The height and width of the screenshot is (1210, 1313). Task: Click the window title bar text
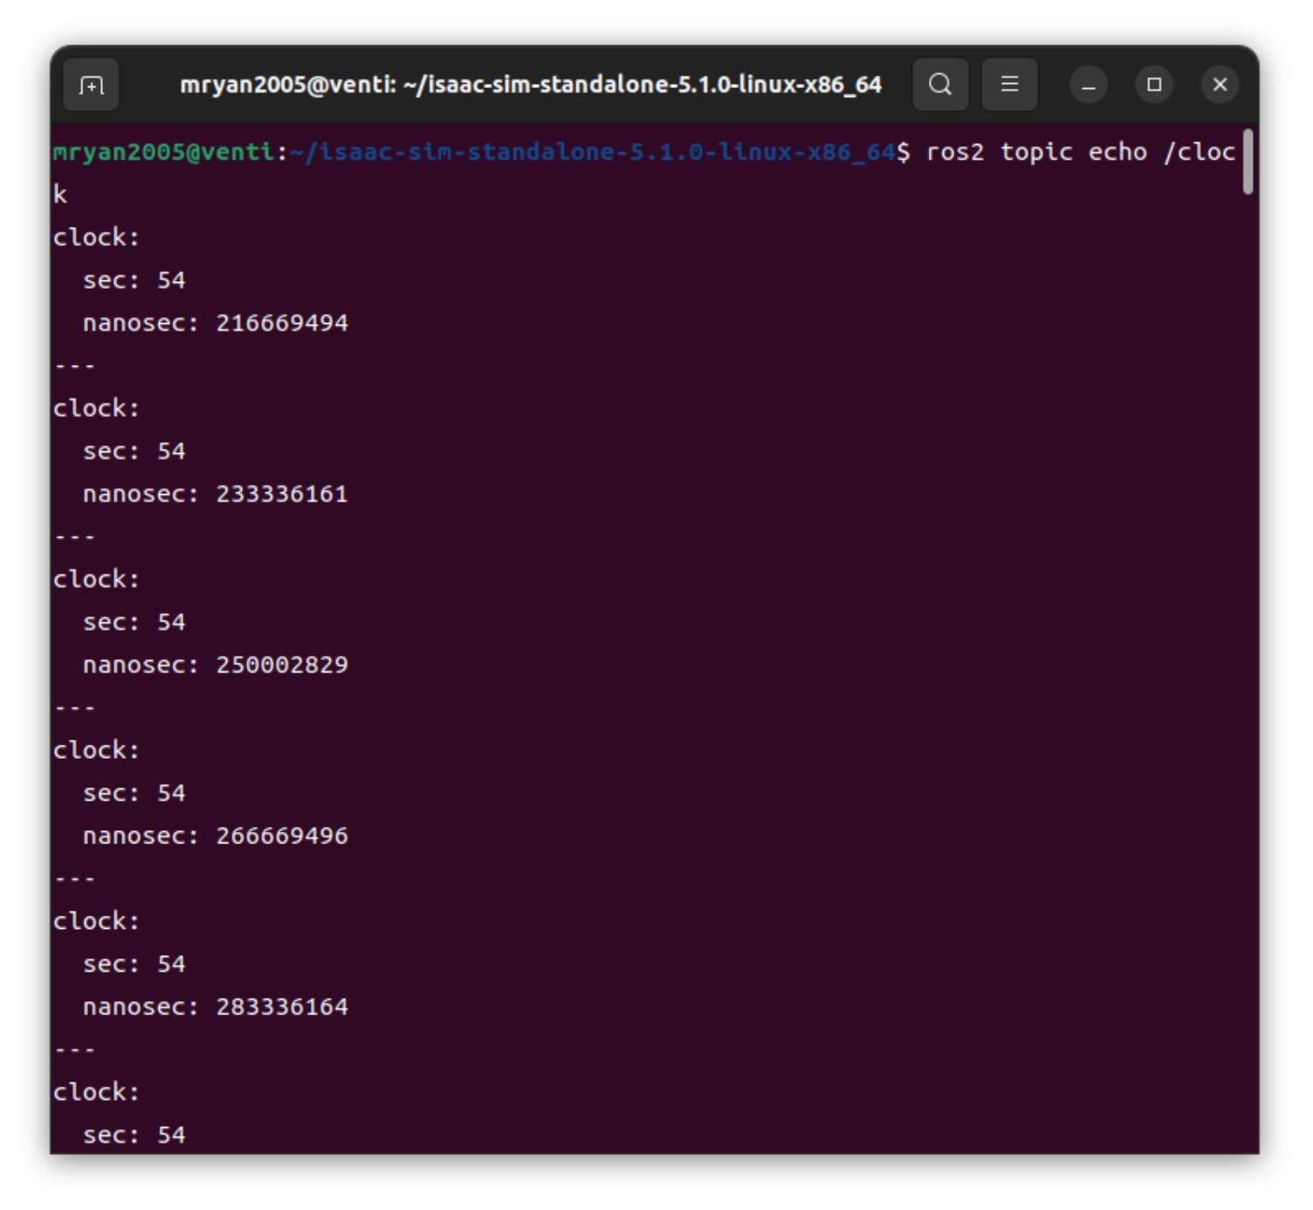(530, 85)
